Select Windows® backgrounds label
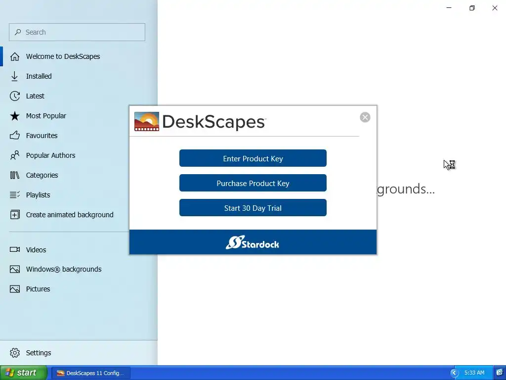This screenshot has width=506, height=380. [x=64, y=269]
